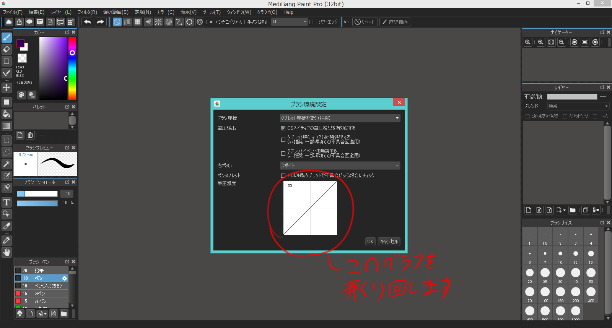Select the Hand pan tool
Image resolution: width=612 pixels, height=328 pixels.
click(x=7, y=252)
